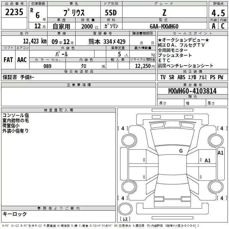Click the 検査員記入欄 section header

point(58,110)
